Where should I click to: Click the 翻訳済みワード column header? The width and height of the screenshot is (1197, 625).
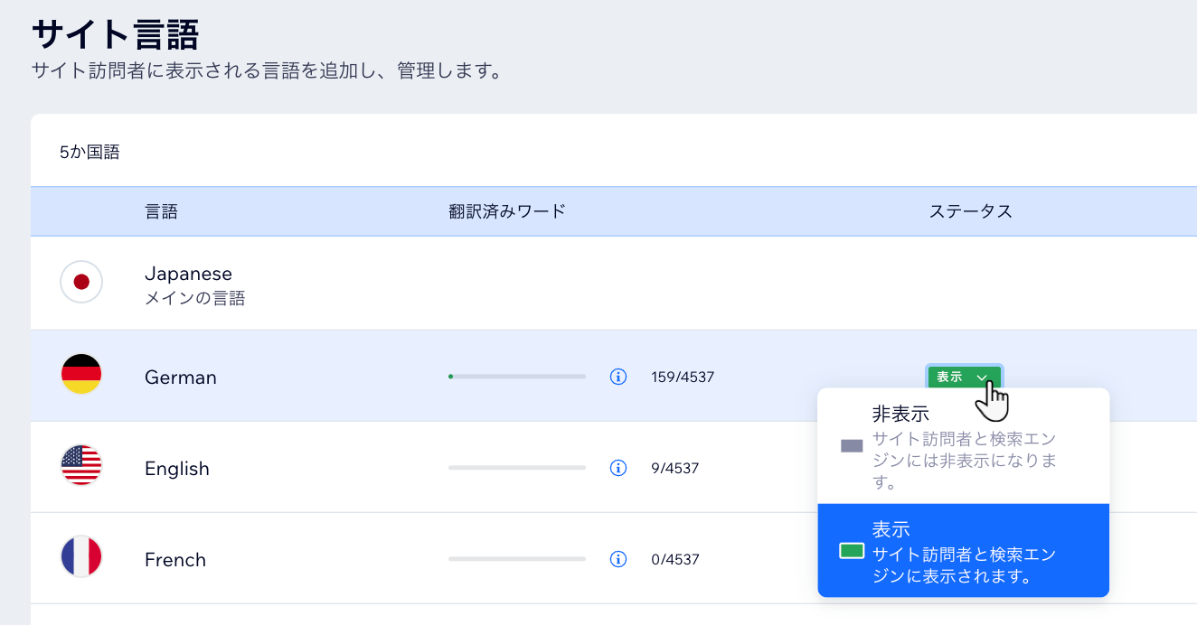(x=507, y=211)
